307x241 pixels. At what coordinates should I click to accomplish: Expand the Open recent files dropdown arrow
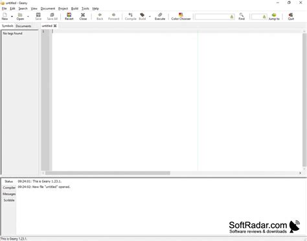28,16
